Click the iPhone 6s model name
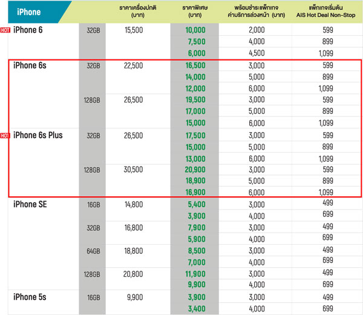 click(30, 65)
